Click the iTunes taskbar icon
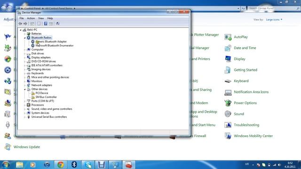Screen dimensions: 301x169 tap(47, 165)
